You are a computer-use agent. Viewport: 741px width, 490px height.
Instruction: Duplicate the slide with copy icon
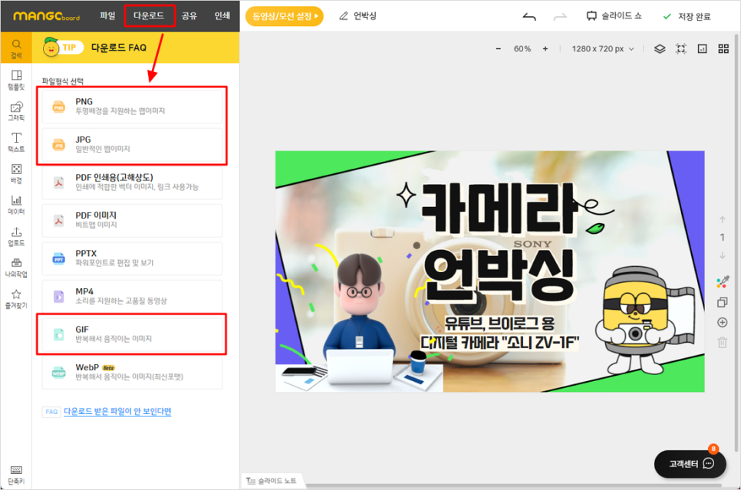pyautogui.click(x=722, y=302)
